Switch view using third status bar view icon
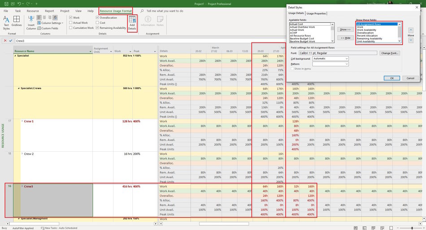The image size is (426, 230). 373,228
